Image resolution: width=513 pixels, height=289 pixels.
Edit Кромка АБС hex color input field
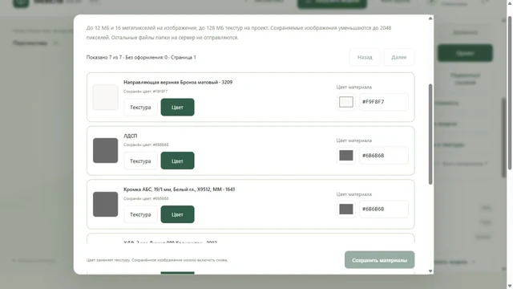click(x=384, y=209)
